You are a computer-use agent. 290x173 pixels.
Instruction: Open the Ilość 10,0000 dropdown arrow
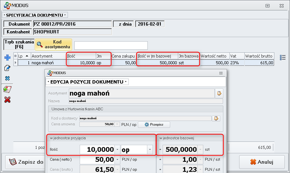(117, 150)
